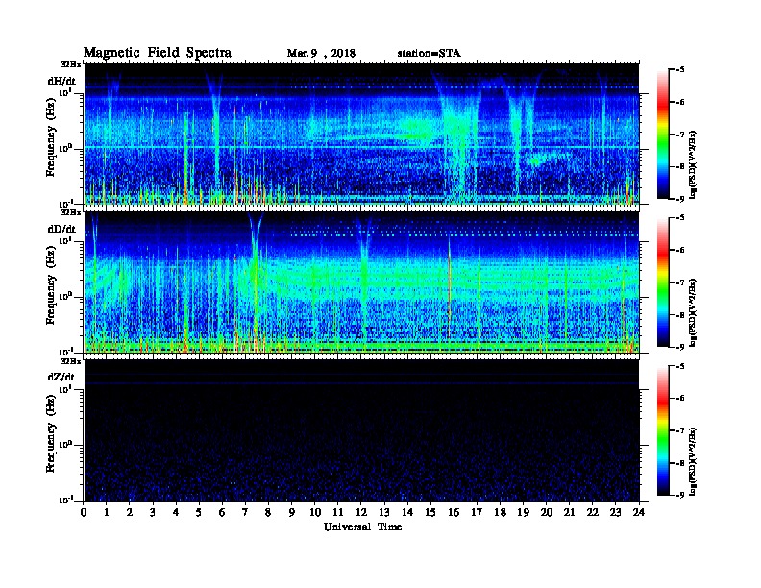Click the "24" hour tick on the time axis

tap(639, 513)
